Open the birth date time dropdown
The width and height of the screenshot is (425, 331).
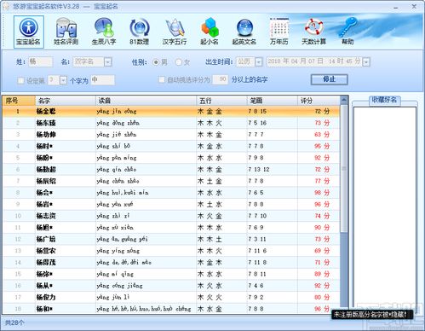pyautogui.click(x=366, y=62)
